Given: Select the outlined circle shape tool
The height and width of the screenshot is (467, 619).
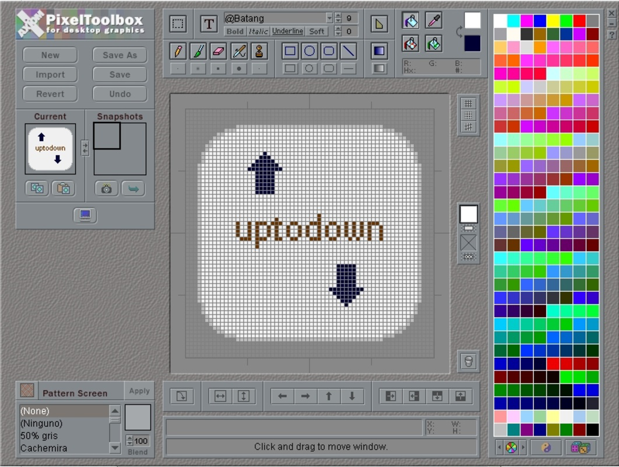Looking at the screenshot, I should (309, 51).
